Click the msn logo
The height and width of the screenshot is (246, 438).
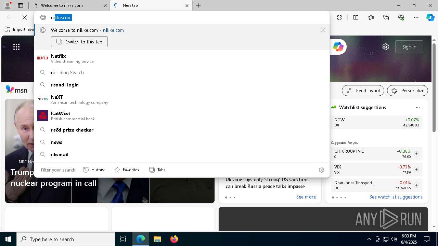point(17,90)
